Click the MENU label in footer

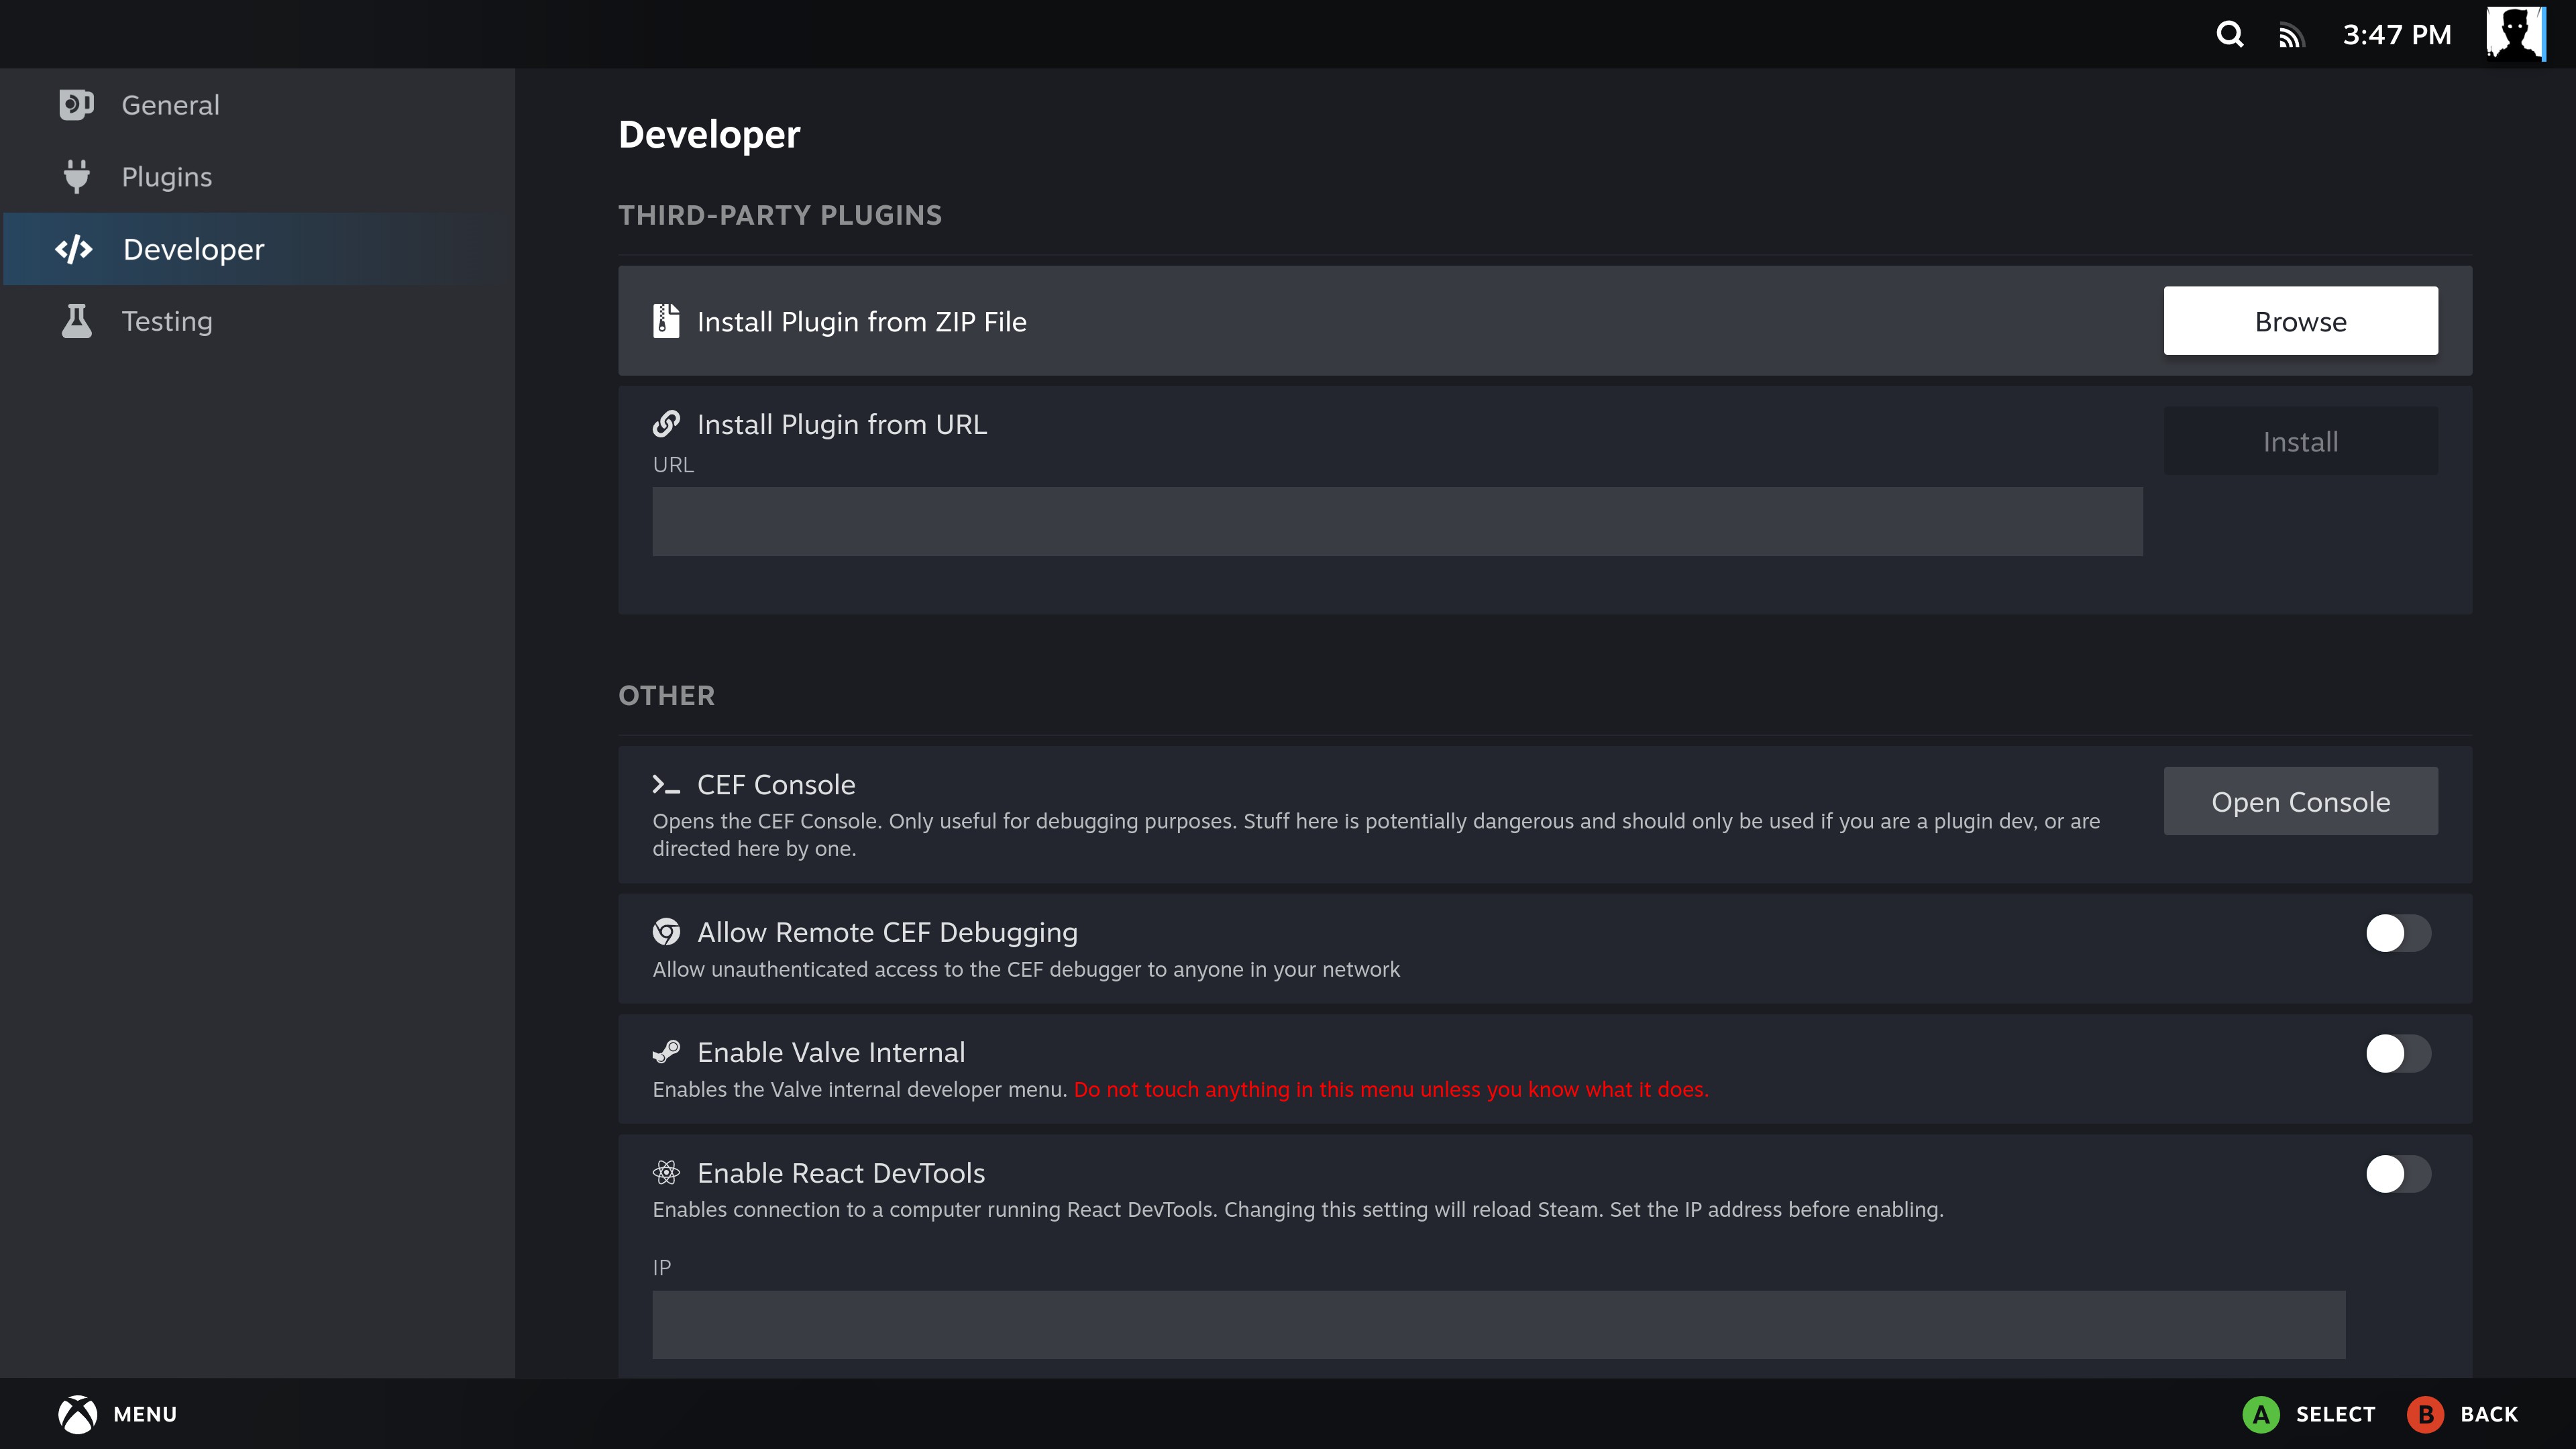pos(145,1414)
